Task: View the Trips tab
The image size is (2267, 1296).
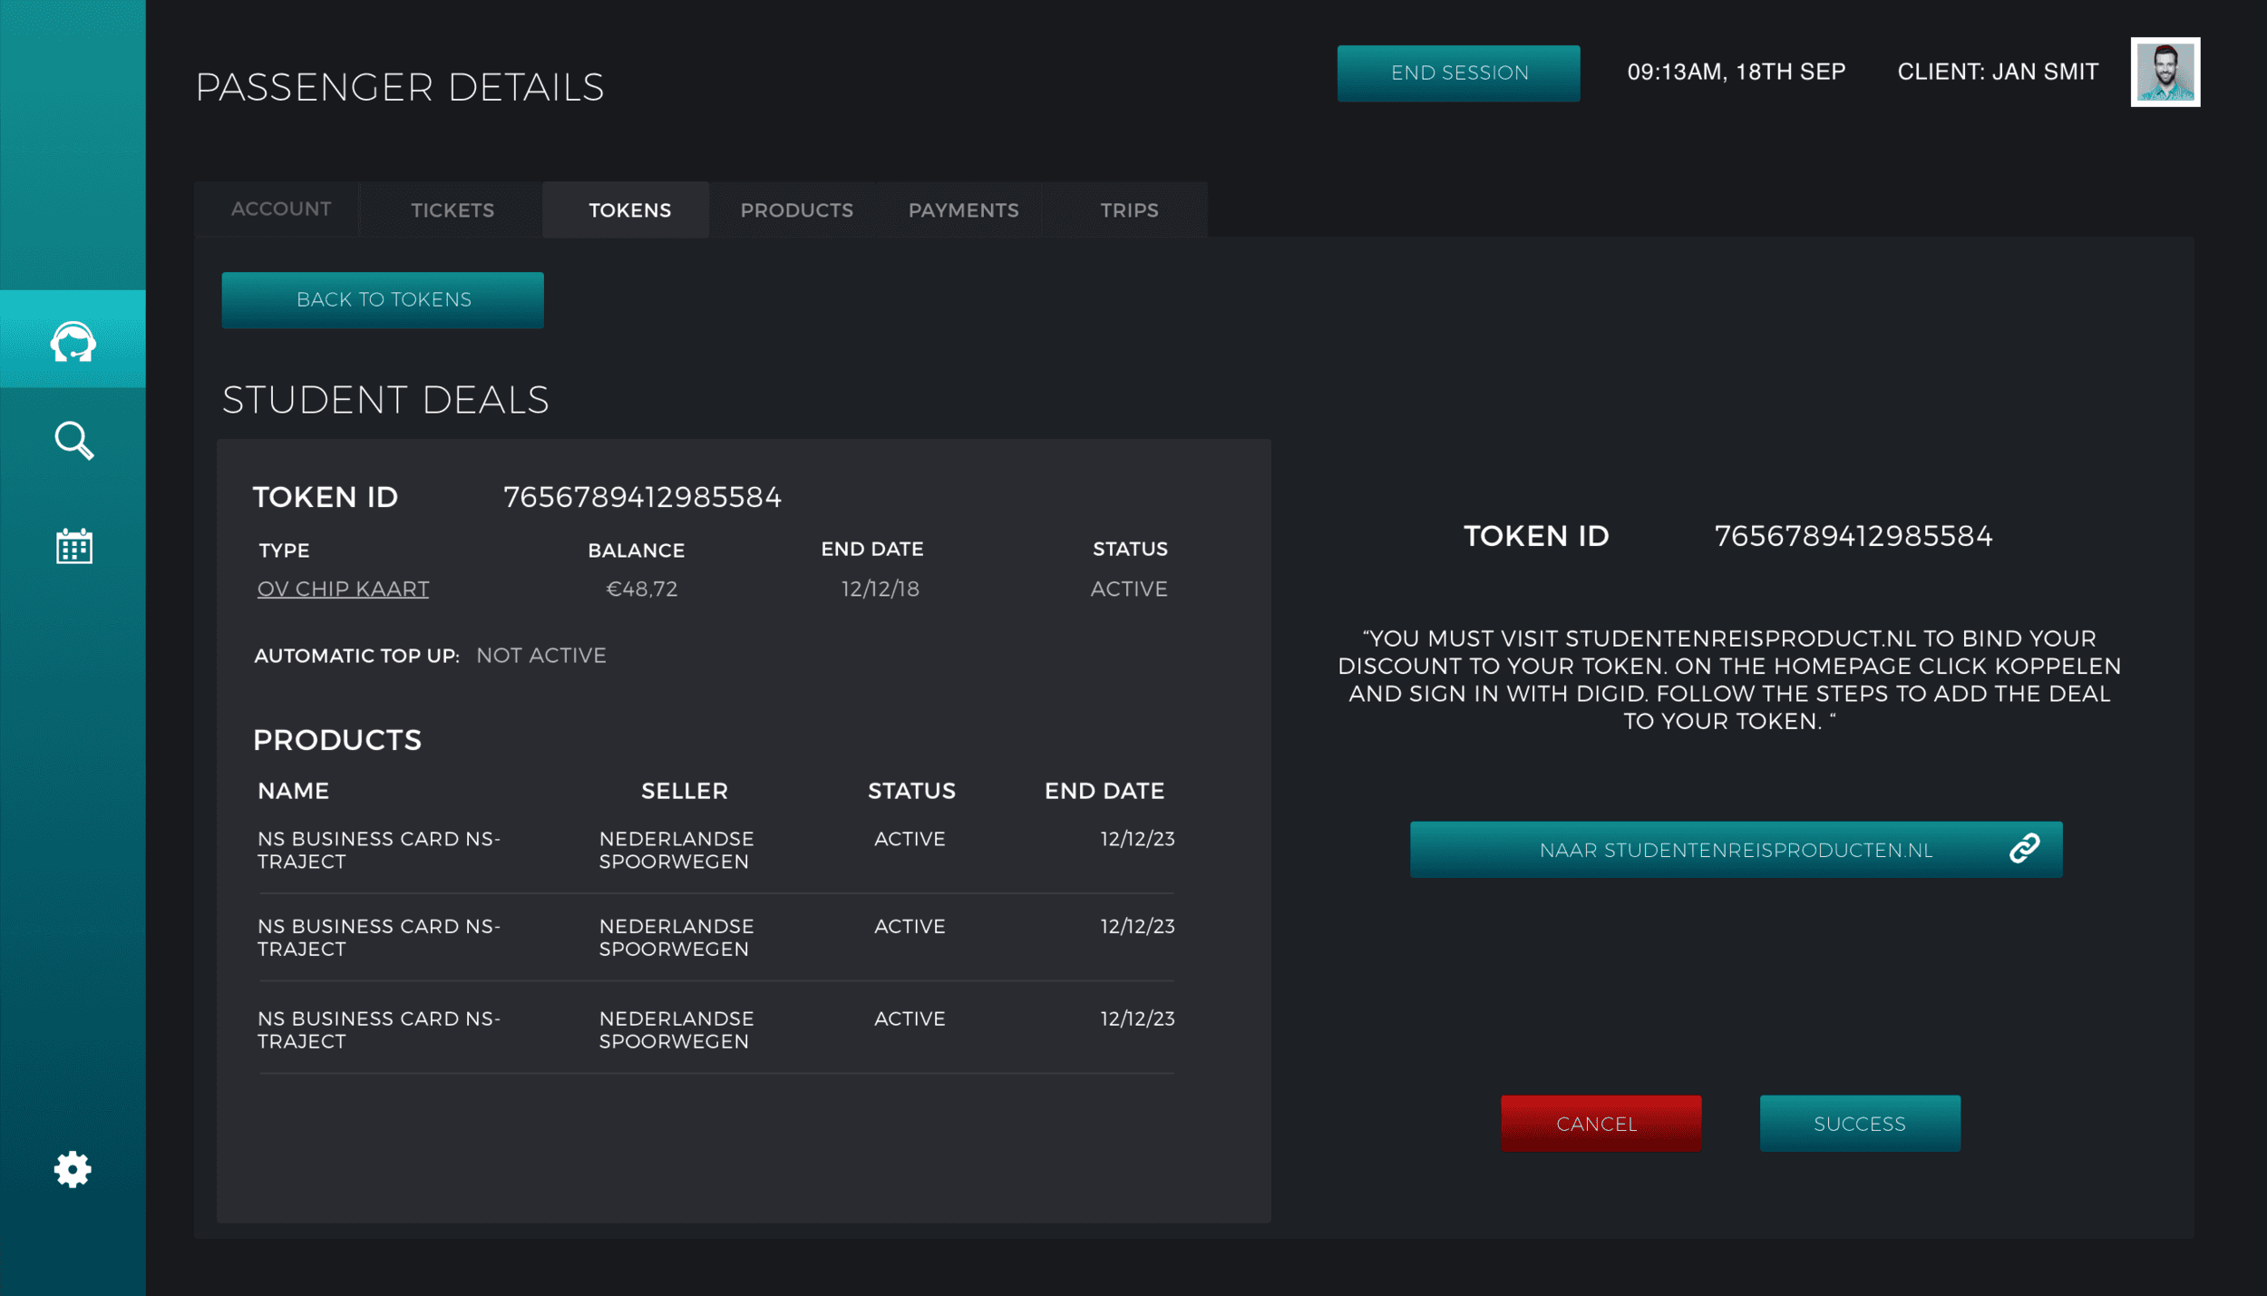Action: [x=1129, y=210]
